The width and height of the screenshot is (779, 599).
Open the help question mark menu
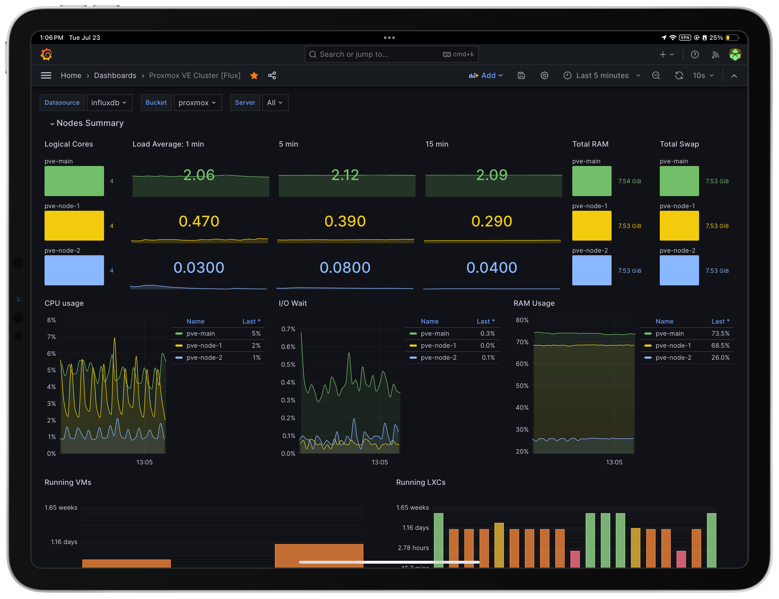point(695,54)
